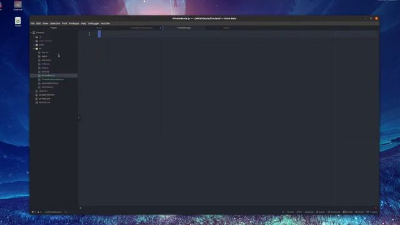Open the Edit menu
Screen dimensions: 400x225
39,24
